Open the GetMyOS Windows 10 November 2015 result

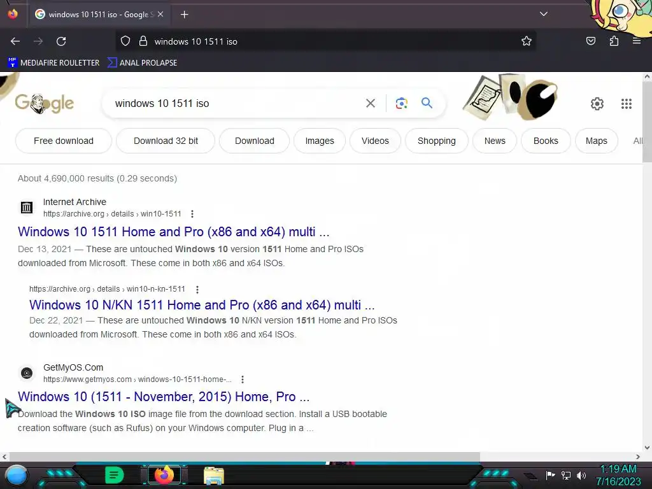(164, 397)
